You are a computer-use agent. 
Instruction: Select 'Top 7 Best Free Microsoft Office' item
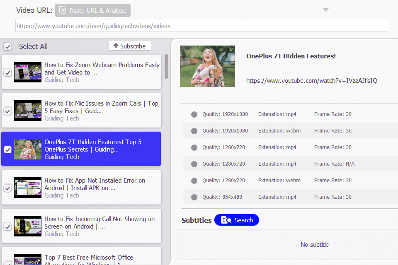81,257
